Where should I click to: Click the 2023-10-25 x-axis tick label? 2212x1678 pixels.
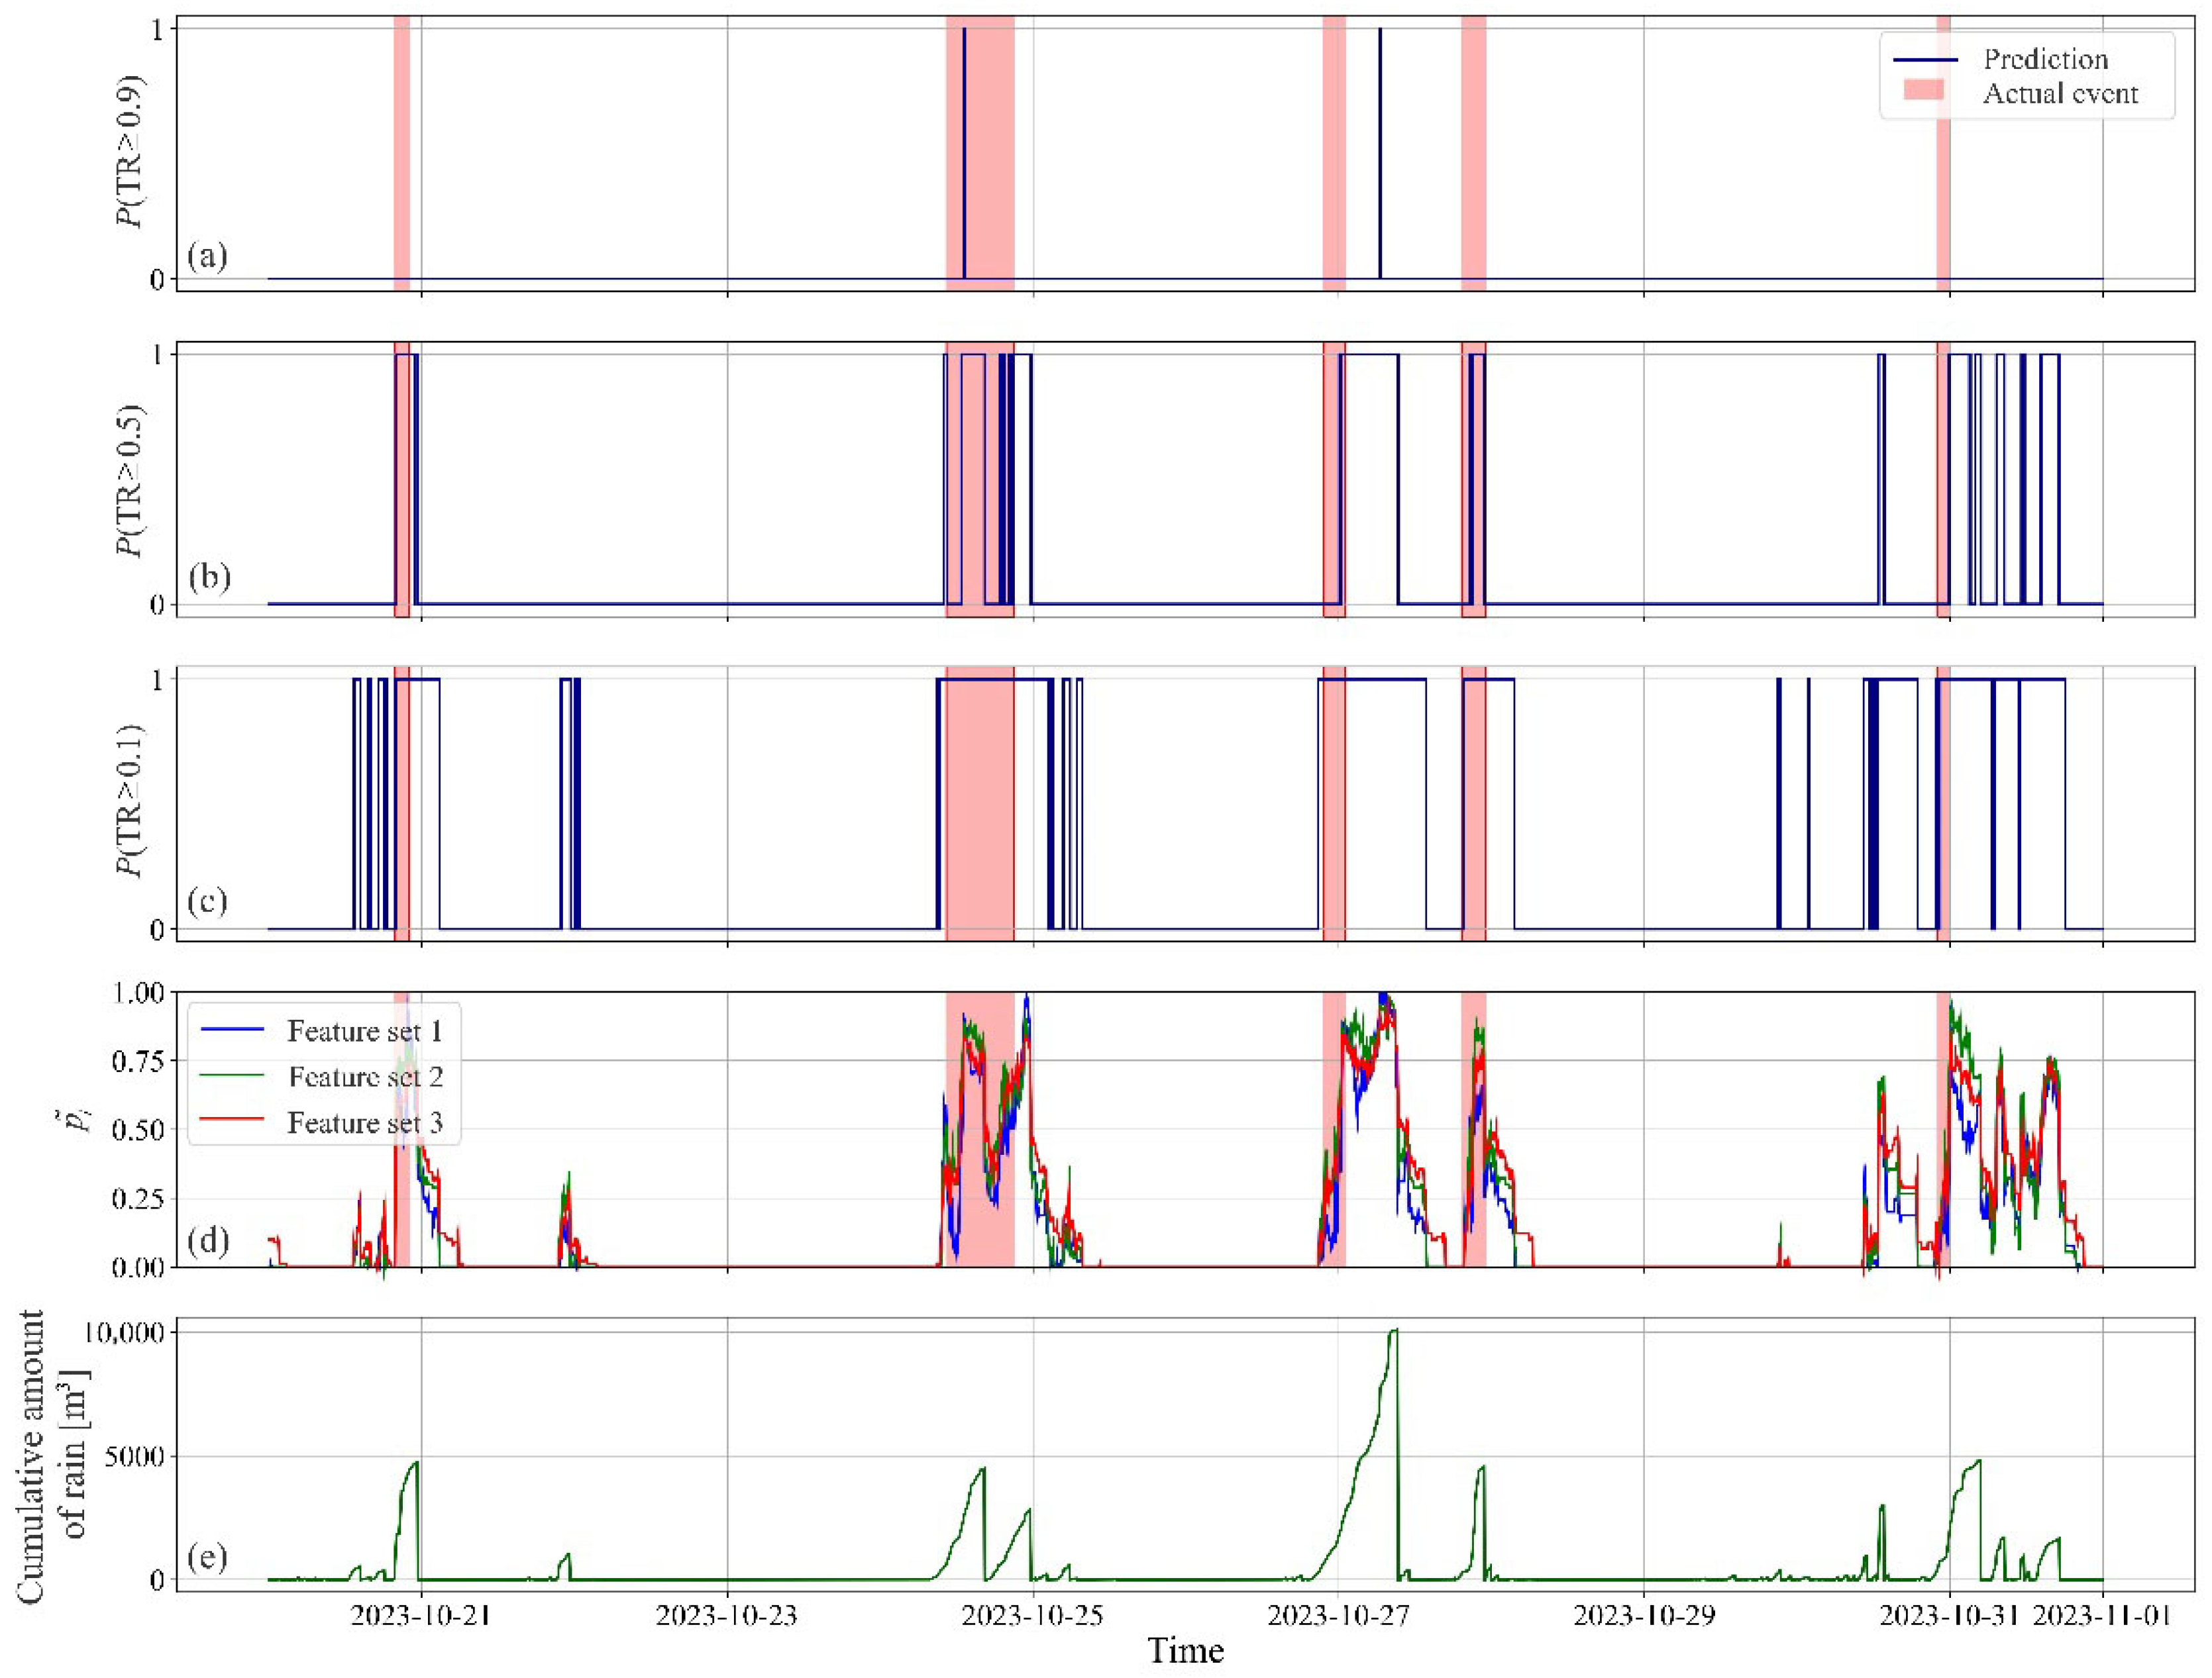click(x=1032, y=1616)
